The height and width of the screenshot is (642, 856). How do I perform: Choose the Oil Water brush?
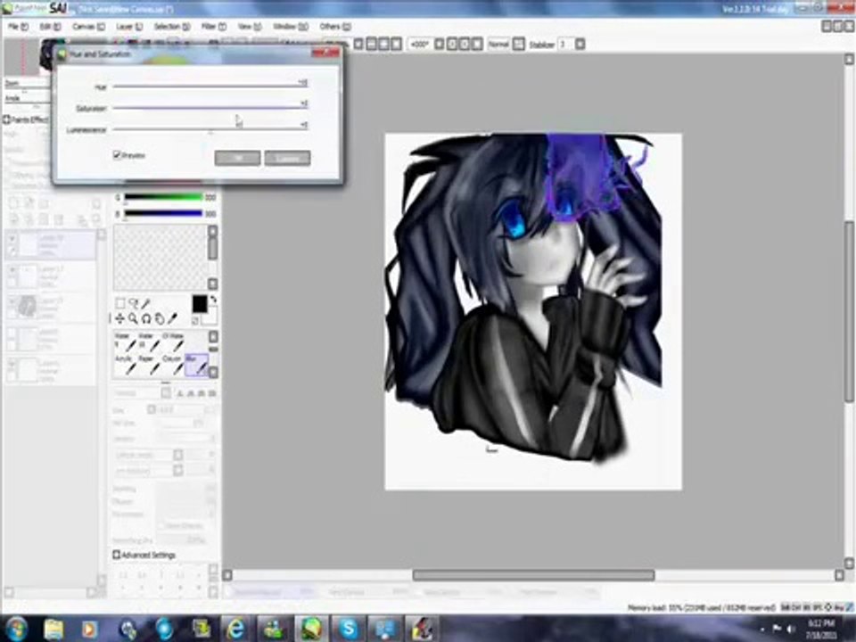pos(172,342)
